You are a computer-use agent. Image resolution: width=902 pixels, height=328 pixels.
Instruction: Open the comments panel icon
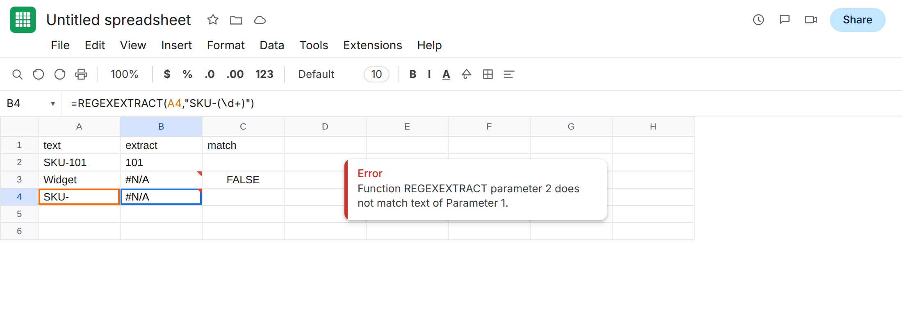pos(785,20)
